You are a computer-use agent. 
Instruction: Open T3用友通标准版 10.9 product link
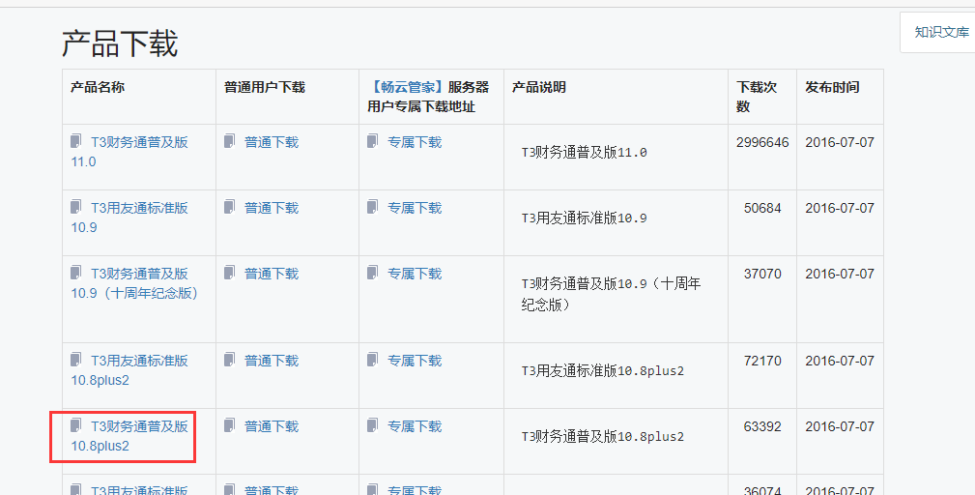point(129,218)
